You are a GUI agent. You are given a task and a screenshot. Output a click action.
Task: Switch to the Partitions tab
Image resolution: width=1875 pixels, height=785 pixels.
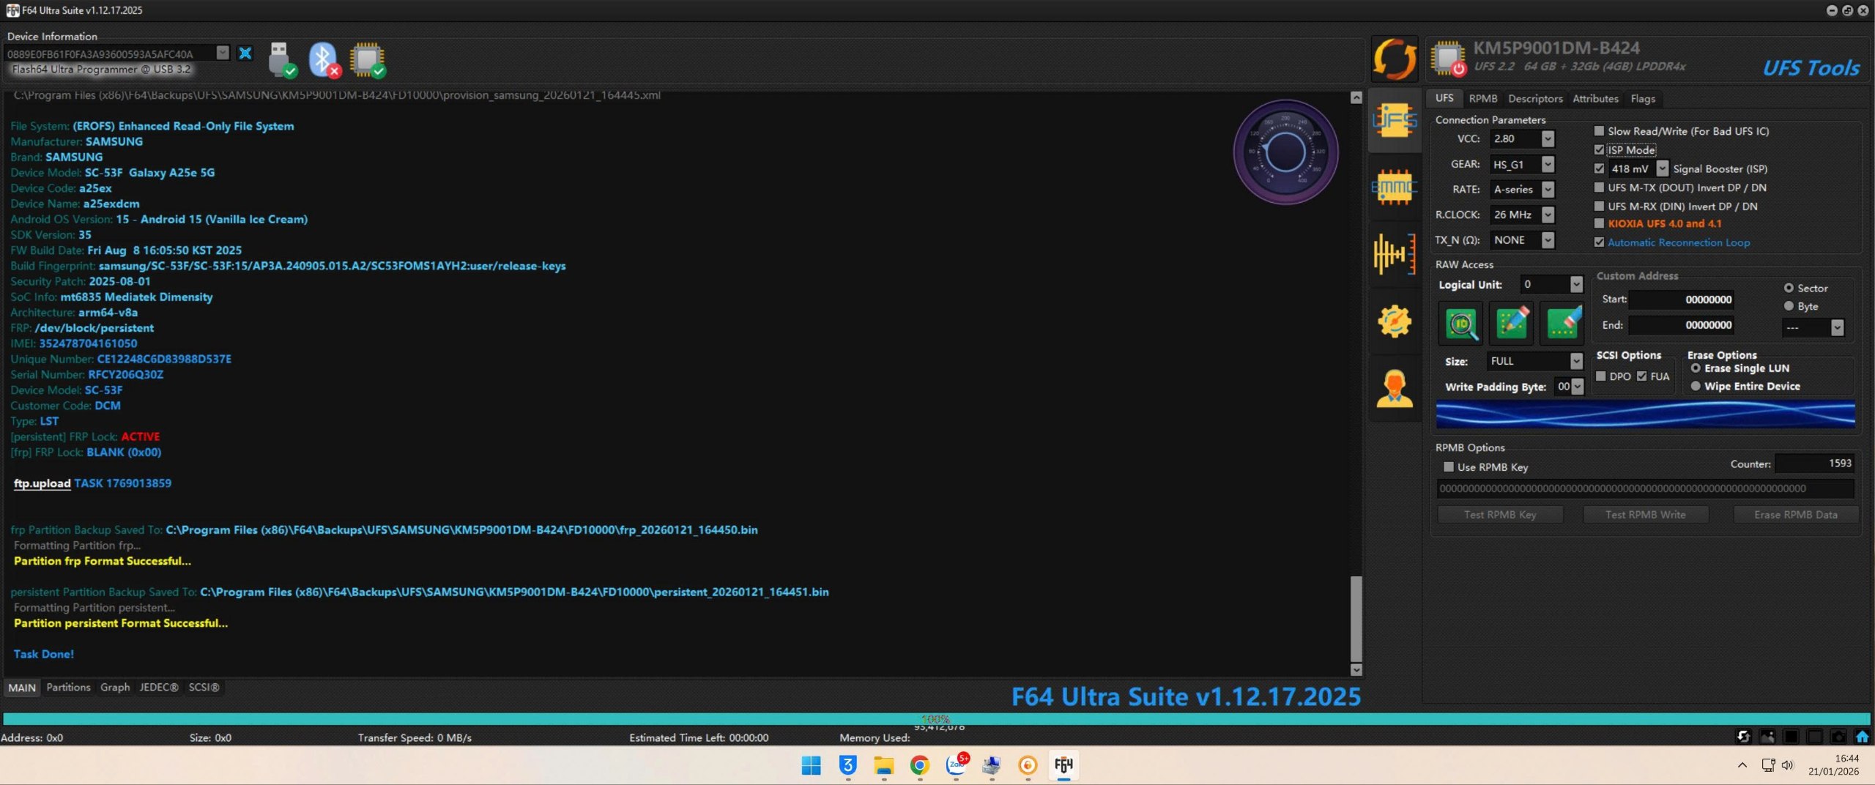[68, 687]
